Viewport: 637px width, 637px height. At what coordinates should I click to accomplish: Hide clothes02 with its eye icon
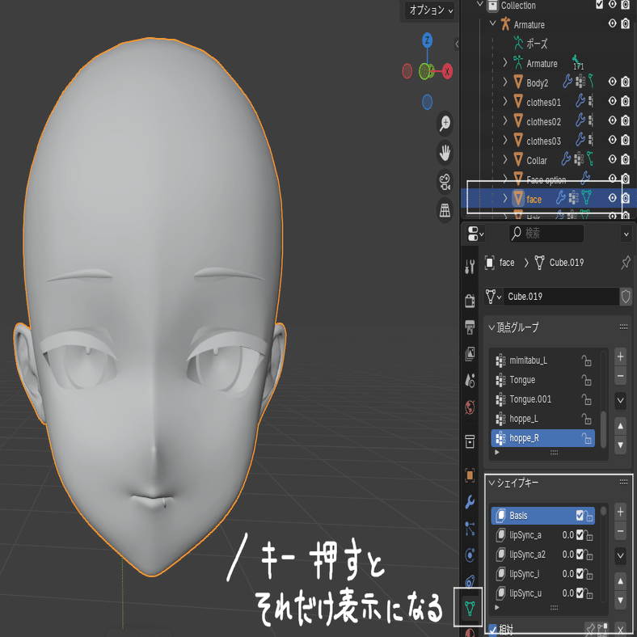point(612,120)
